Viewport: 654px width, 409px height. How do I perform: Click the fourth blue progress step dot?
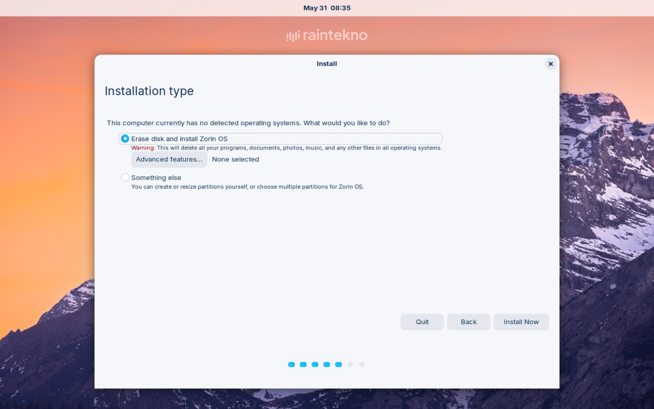pyautogui.click(x=327, y=365)
